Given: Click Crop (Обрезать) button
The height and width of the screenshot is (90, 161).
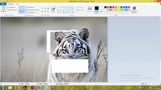Looking at the screenshot, I should (x=30, y=7).
